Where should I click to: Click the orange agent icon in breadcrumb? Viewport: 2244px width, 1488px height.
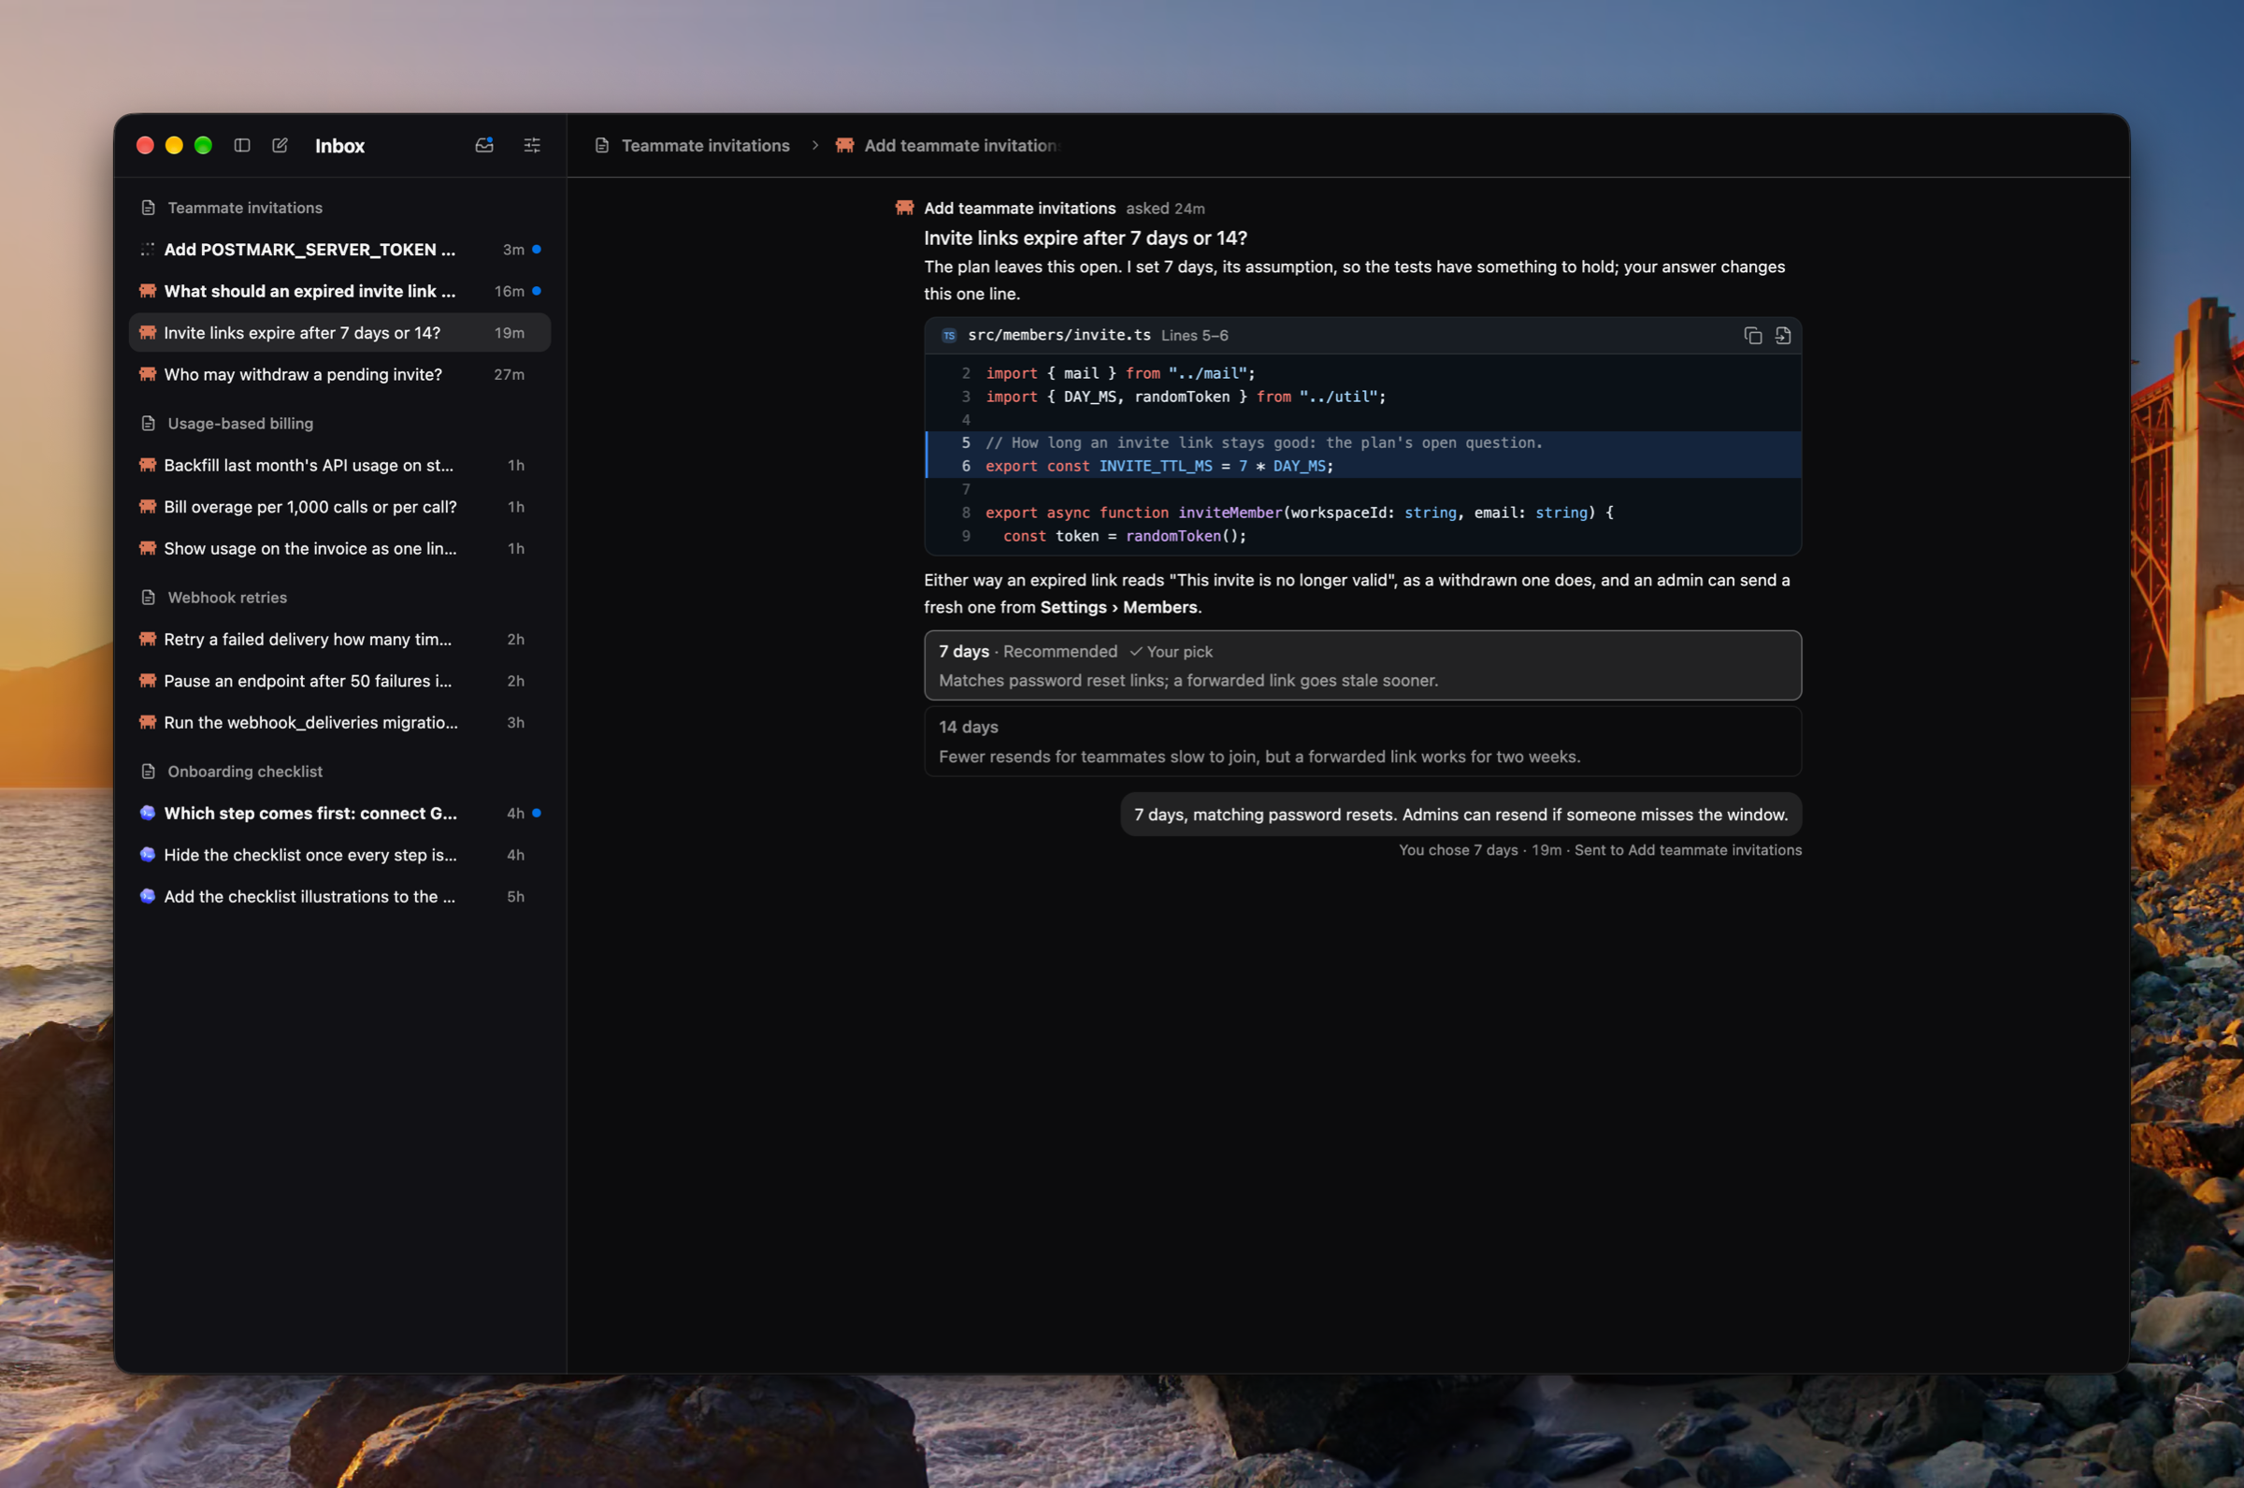[x=844, y=145]
